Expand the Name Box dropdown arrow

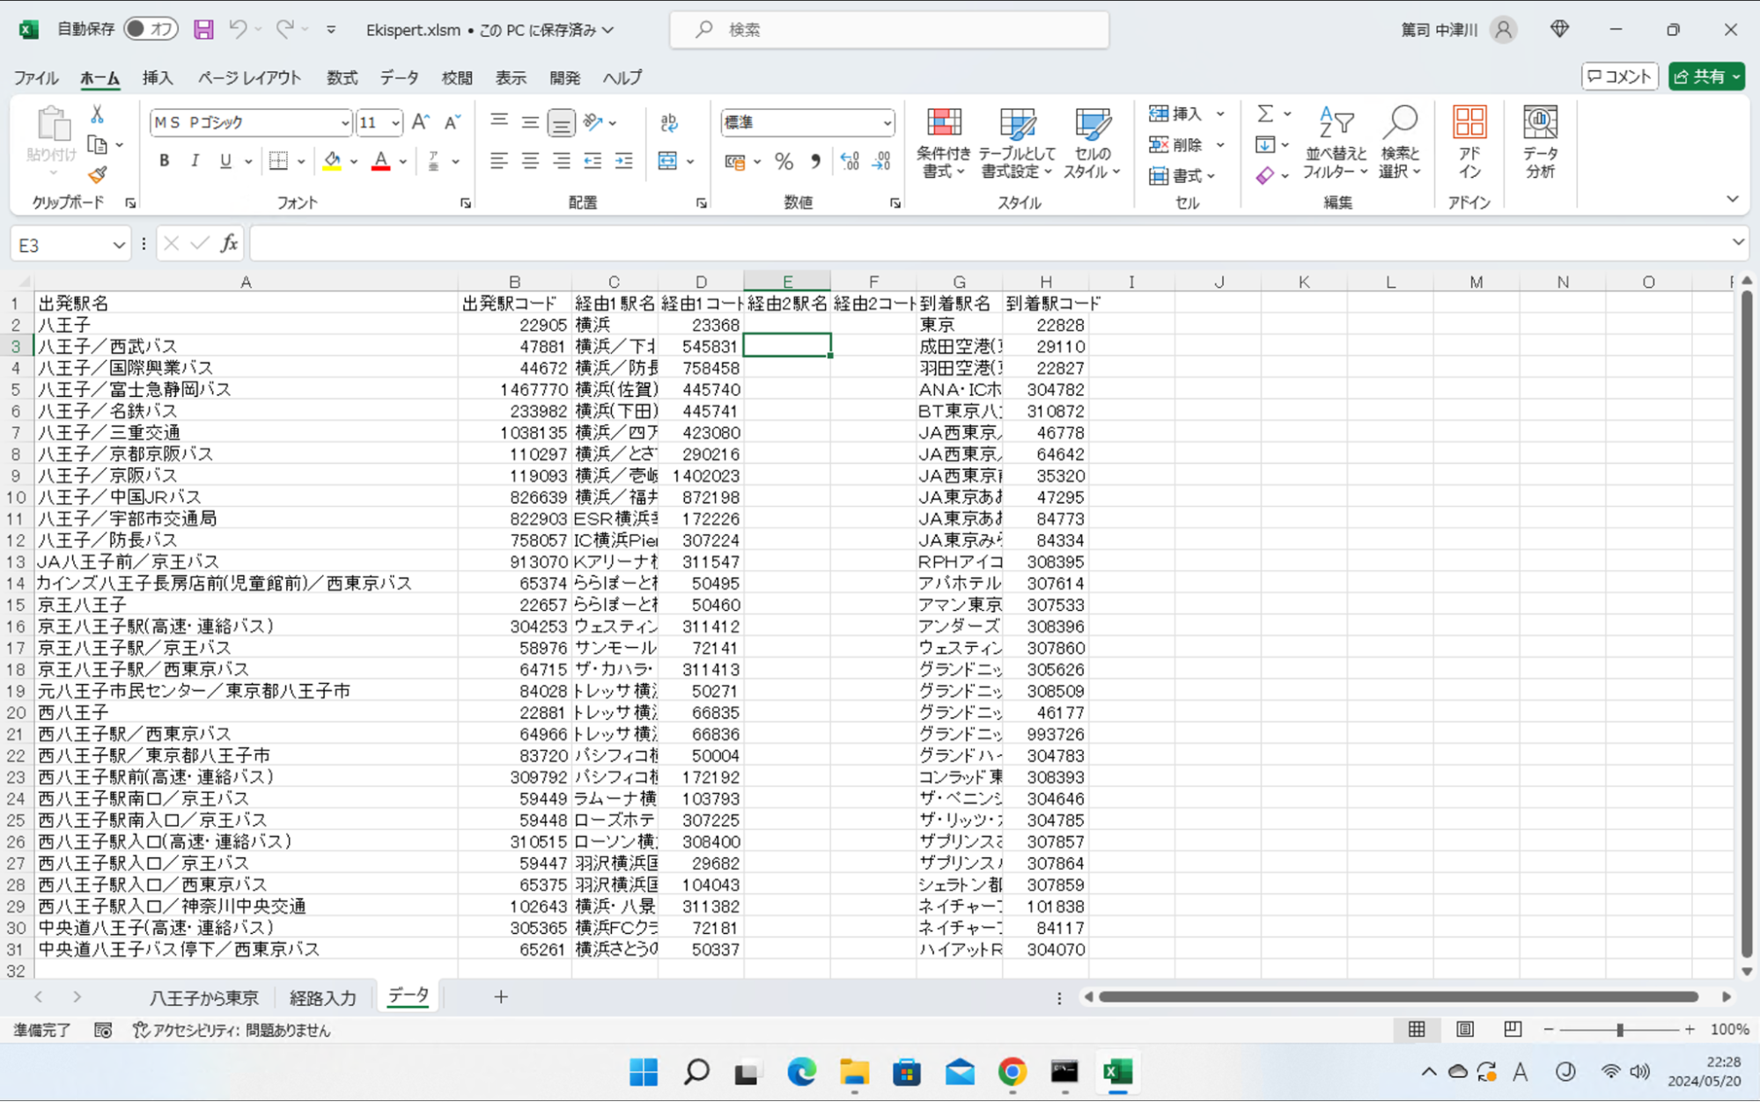click(x=118, y=245)
